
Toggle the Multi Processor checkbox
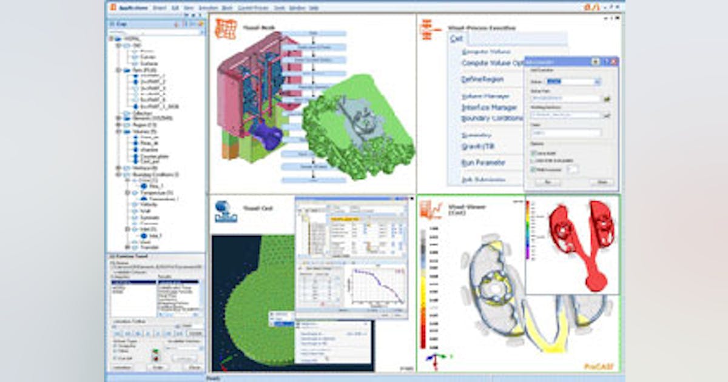point(533,169)
